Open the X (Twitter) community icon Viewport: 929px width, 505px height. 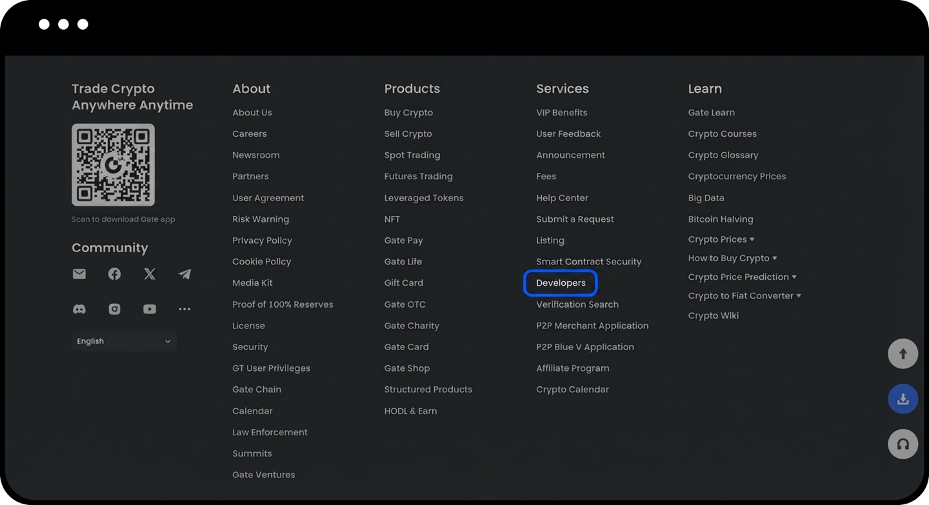coord(150,274)
